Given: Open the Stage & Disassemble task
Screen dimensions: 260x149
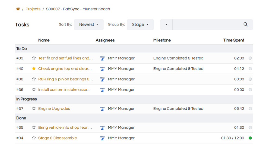Looking at the screenshot, I should pos(58,138).
